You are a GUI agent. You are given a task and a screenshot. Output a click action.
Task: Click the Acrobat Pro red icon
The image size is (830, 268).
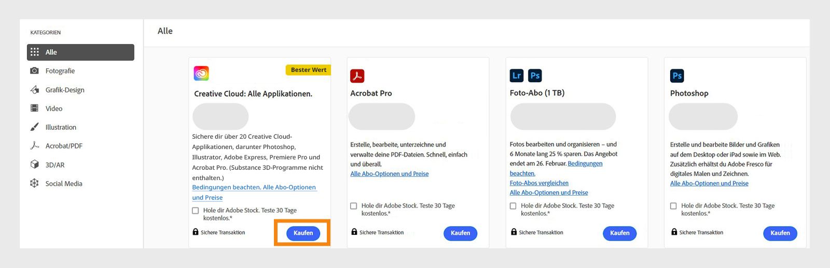357,76
